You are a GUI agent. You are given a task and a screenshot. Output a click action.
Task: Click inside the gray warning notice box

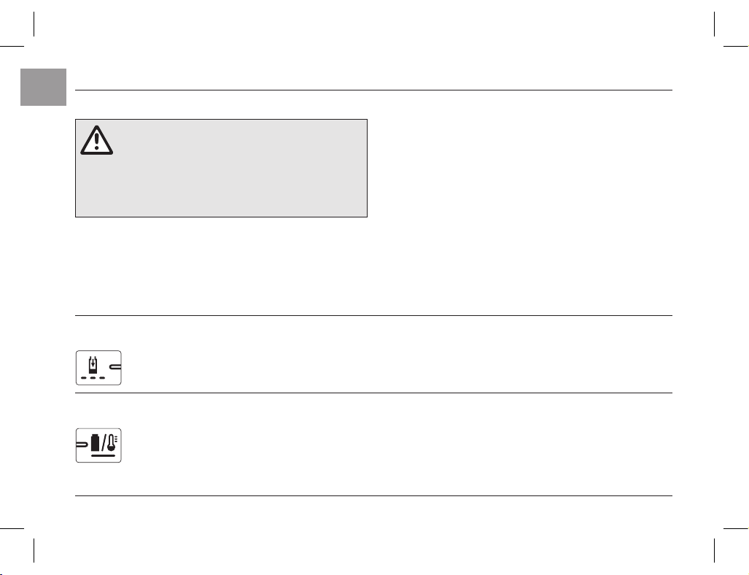point(221,169)
